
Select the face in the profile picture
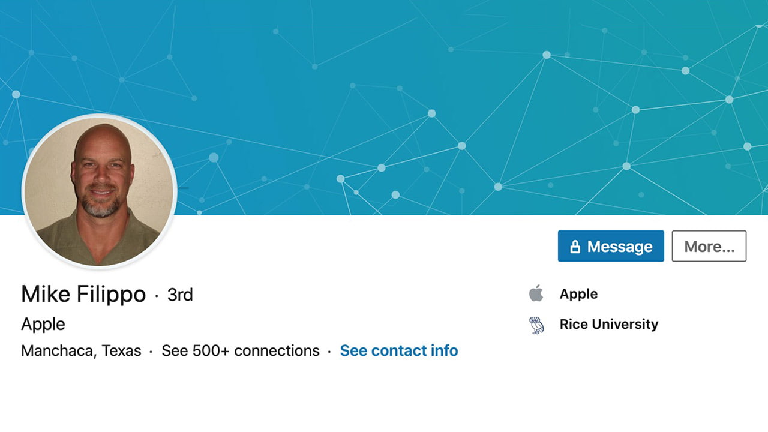[x=102, y=171]
